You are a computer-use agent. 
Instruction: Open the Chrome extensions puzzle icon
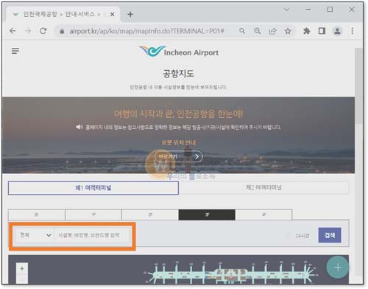(307, 31)
